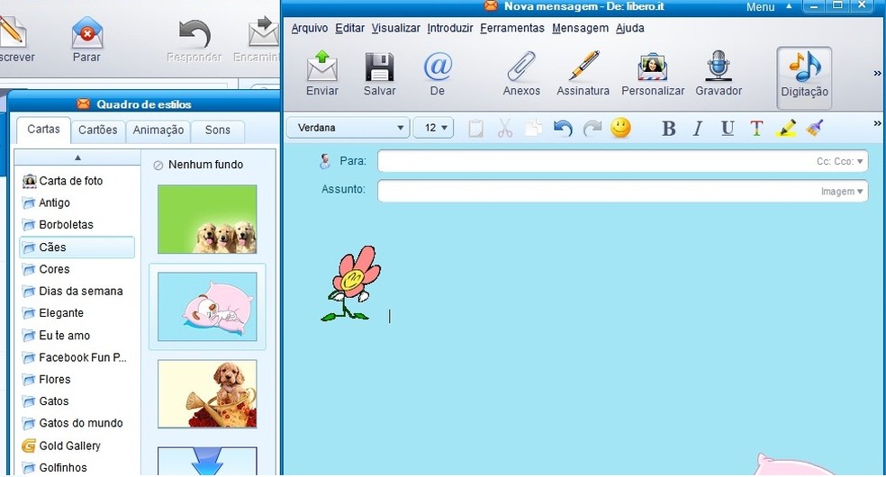Open Personalizar photo icon
This screenshot has width=886, height=477.
(653, 74)
